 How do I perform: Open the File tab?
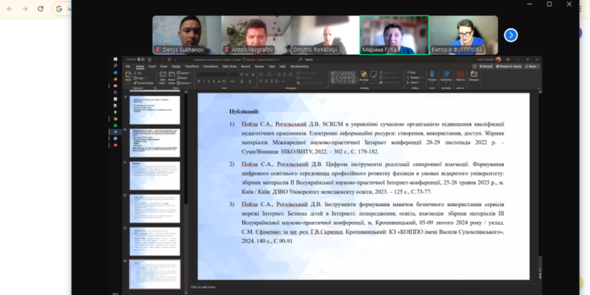[128, 66]
